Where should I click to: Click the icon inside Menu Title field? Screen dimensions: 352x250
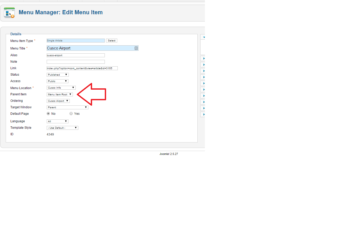pos(136,48)
